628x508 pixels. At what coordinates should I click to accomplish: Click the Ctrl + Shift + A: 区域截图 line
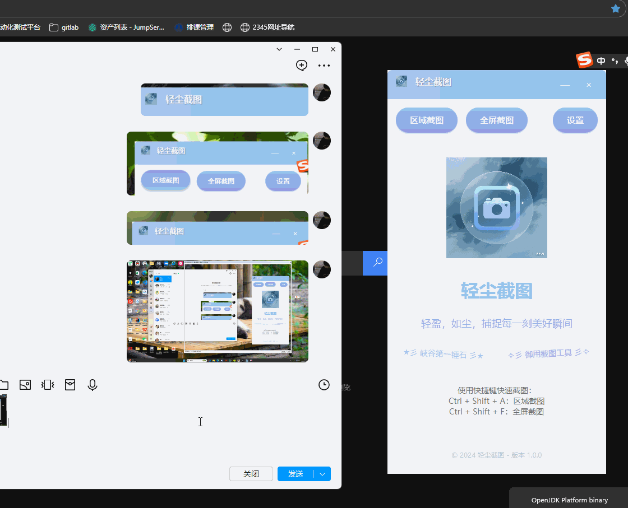click(x=497, y=401)
